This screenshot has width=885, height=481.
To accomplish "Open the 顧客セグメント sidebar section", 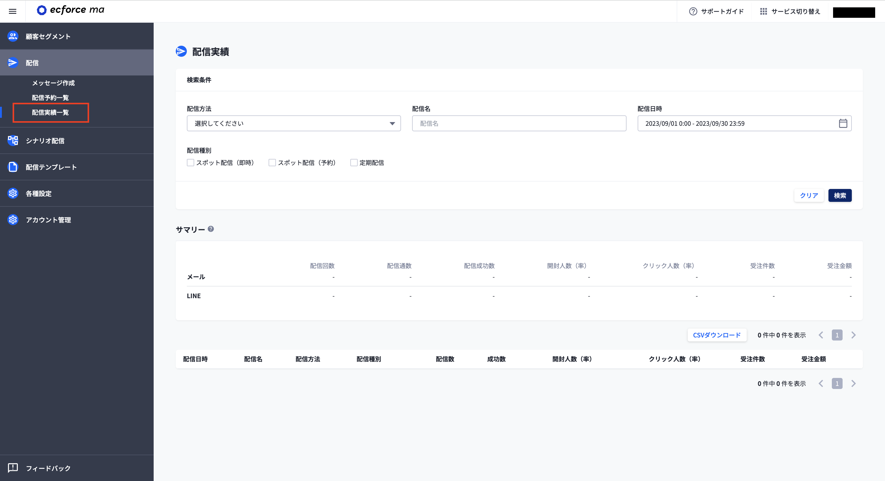I will coord(47,36).
